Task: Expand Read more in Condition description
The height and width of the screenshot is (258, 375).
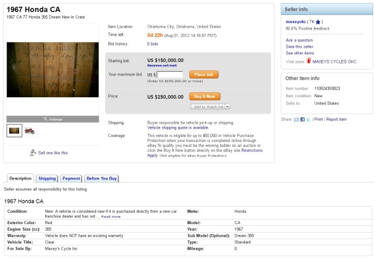Action: [110, 216]
